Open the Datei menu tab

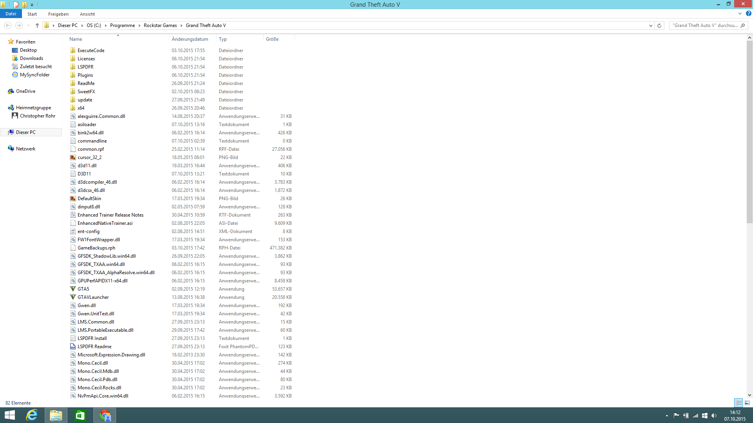11,14
